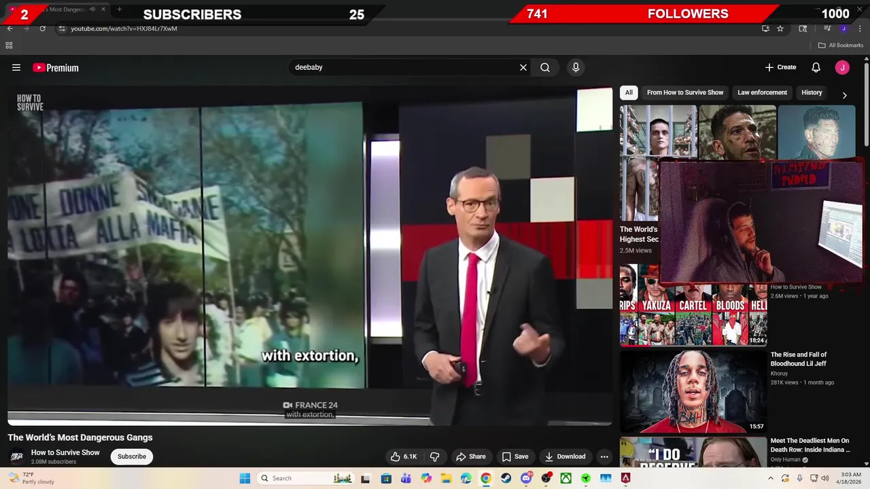Select the All filter chip
The image size is (870, 489).
(x=629, y=92)
